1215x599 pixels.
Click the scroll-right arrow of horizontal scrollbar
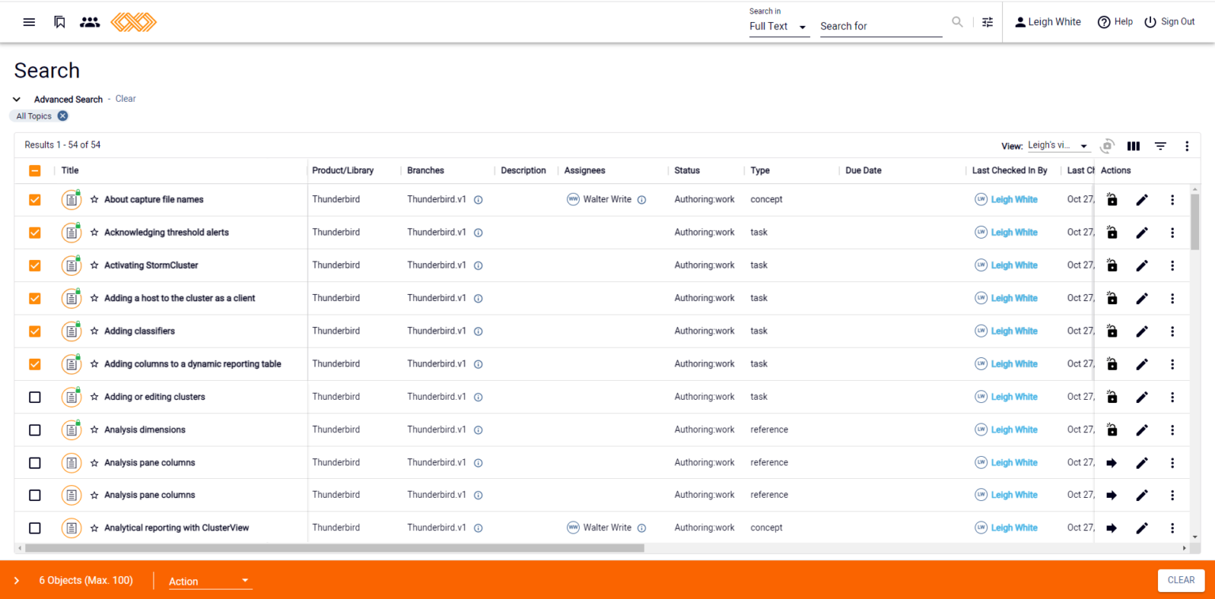(x=1184, y=548)
